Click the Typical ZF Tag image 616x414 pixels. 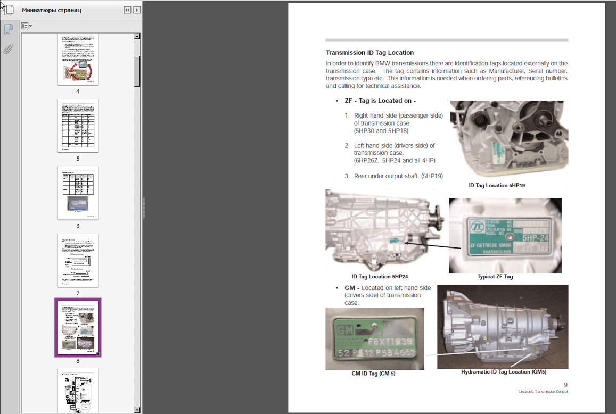[505, 235]
